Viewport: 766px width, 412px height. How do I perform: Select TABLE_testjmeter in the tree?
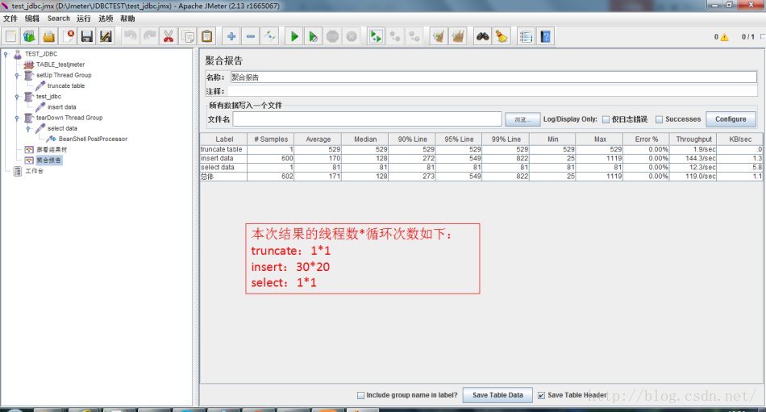tap(60, 65)
